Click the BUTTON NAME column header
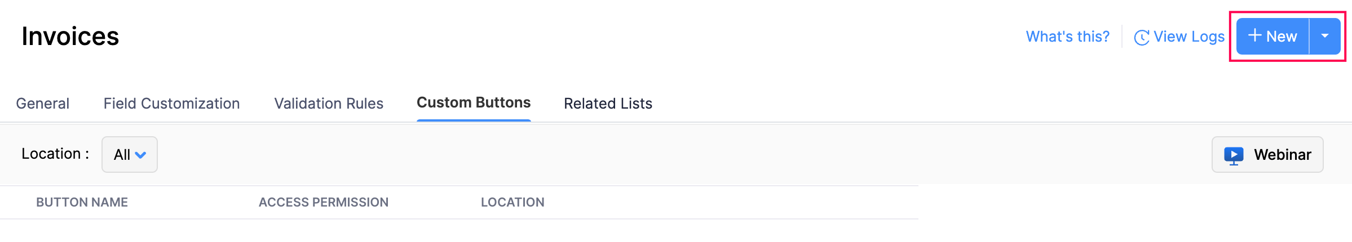The width and height of the screenshot is (1352, 242). tap(82, 202)
